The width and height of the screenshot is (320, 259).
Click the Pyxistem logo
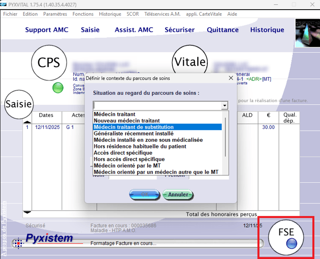point(49,238)
